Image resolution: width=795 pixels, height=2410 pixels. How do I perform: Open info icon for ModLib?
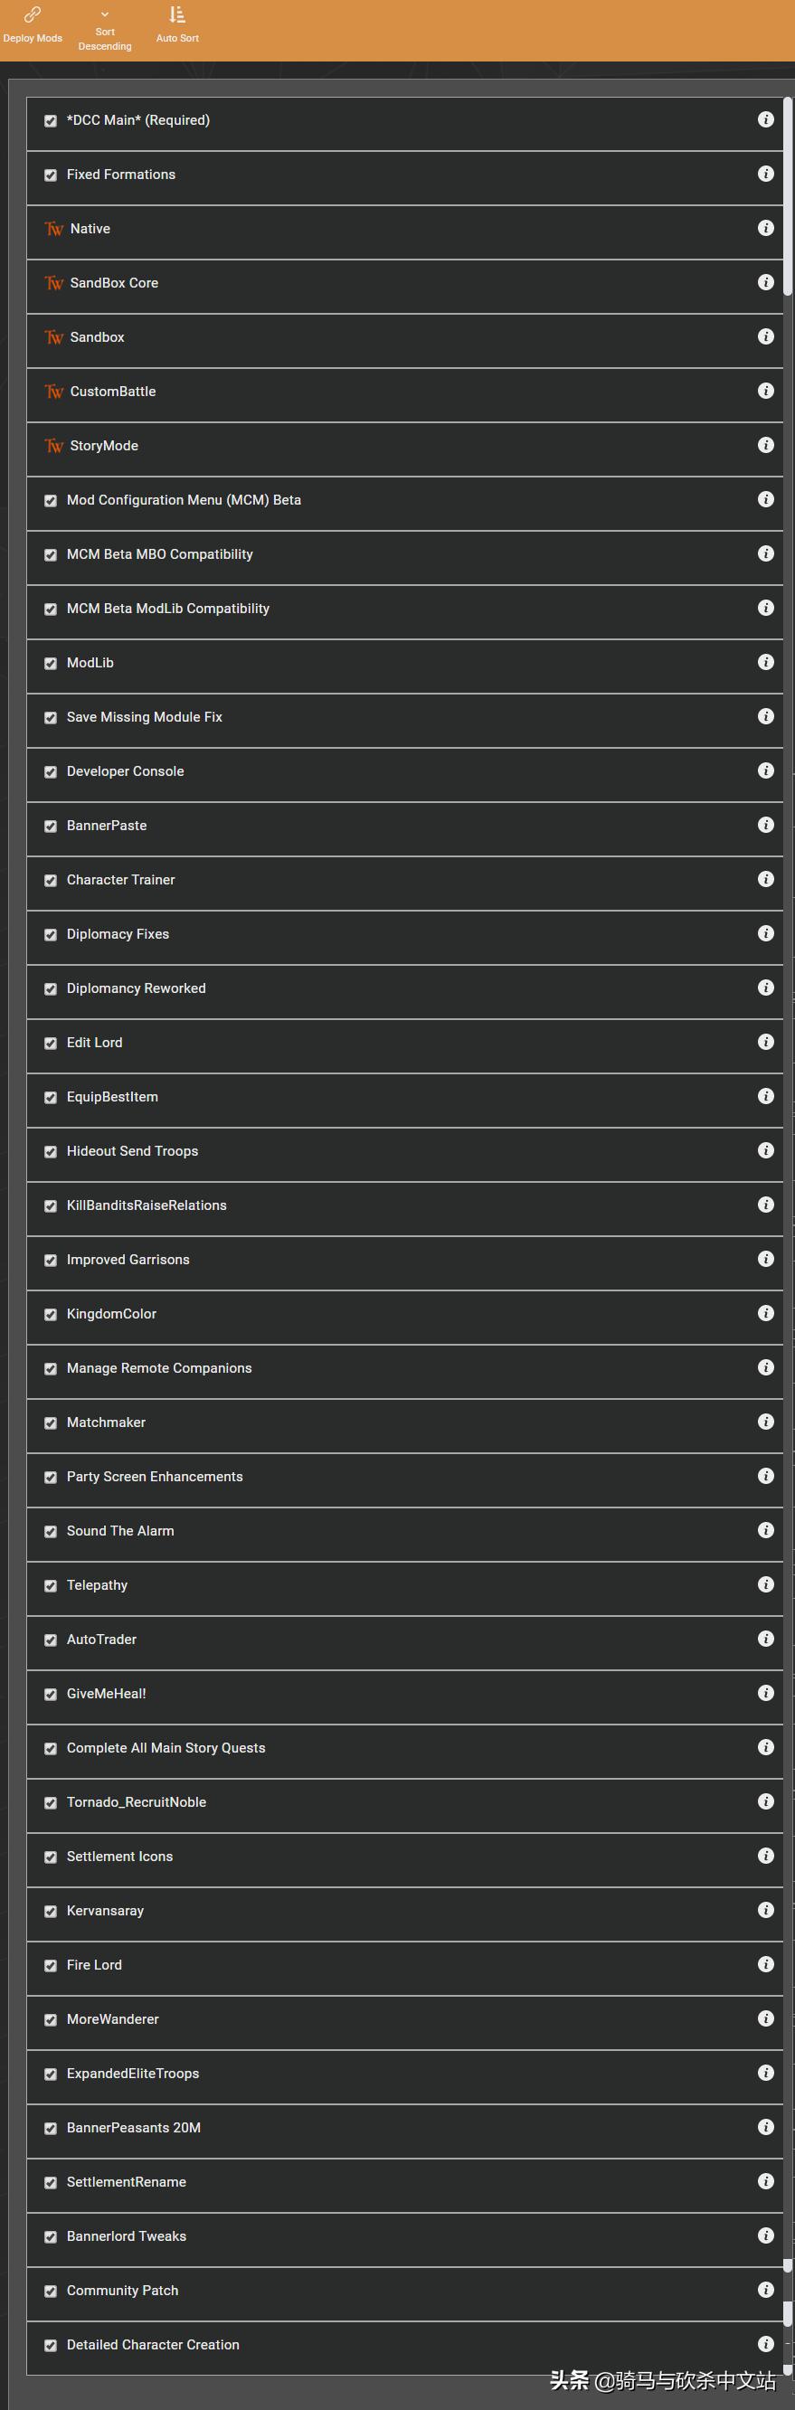click(x=765, y=662)
